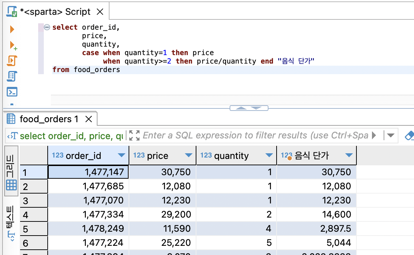Open quantity column filter dropdown

[269, 155]
